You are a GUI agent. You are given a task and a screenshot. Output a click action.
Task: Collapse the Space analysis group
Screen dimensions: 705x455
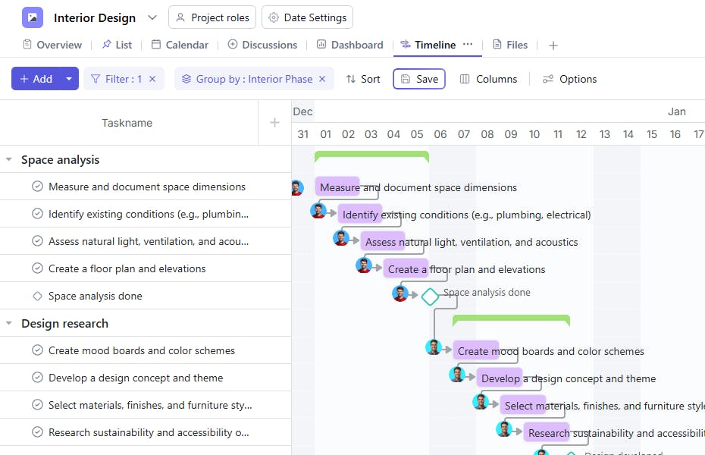click(8, 159)
